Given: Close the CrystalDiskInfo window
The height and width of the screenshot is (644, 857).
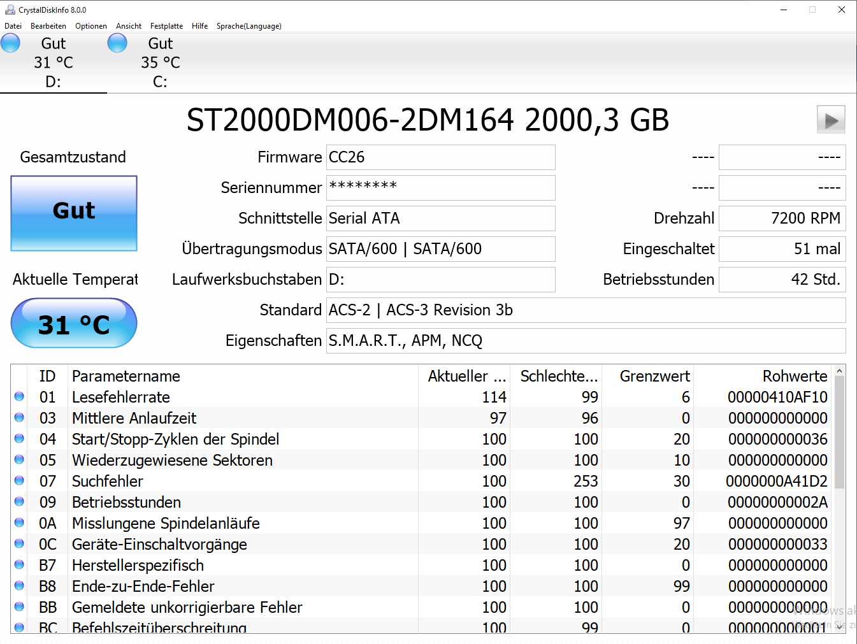Looking at the screenshot, I should coord(842,10).
